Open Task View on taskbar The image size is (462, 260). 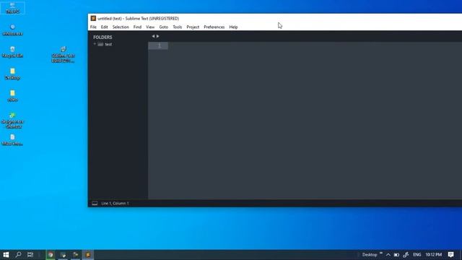point(30,255)
